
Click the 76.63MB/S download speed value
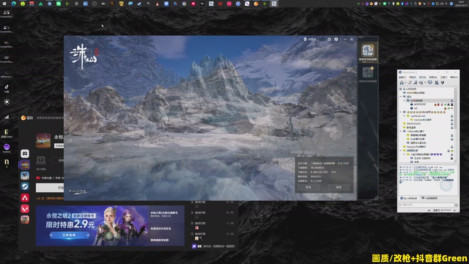[317, 168]
